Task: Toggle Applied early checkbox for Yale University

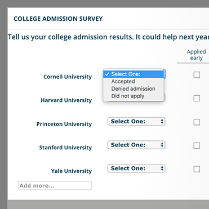Action: pyautogui.click(x=197, y=169)
